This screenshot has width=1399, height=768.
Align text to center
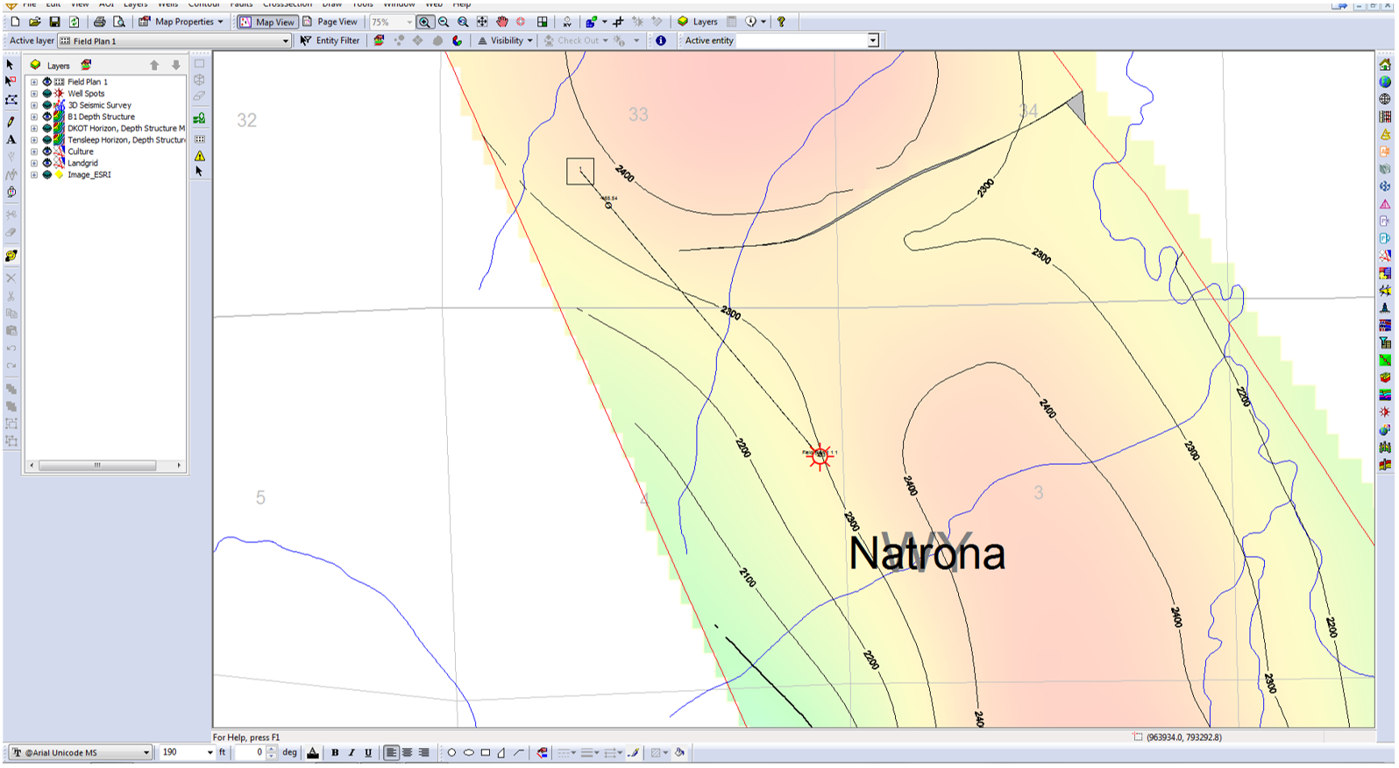tap(408, 752)
